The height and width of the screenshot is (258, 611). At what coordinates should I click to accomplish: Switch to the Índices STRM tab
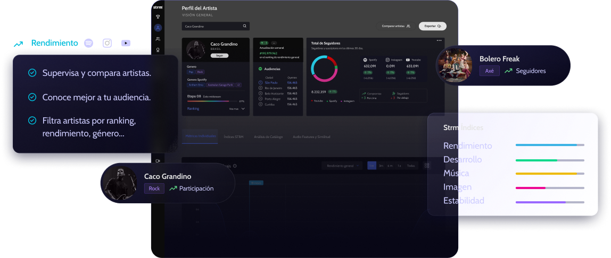234,137
